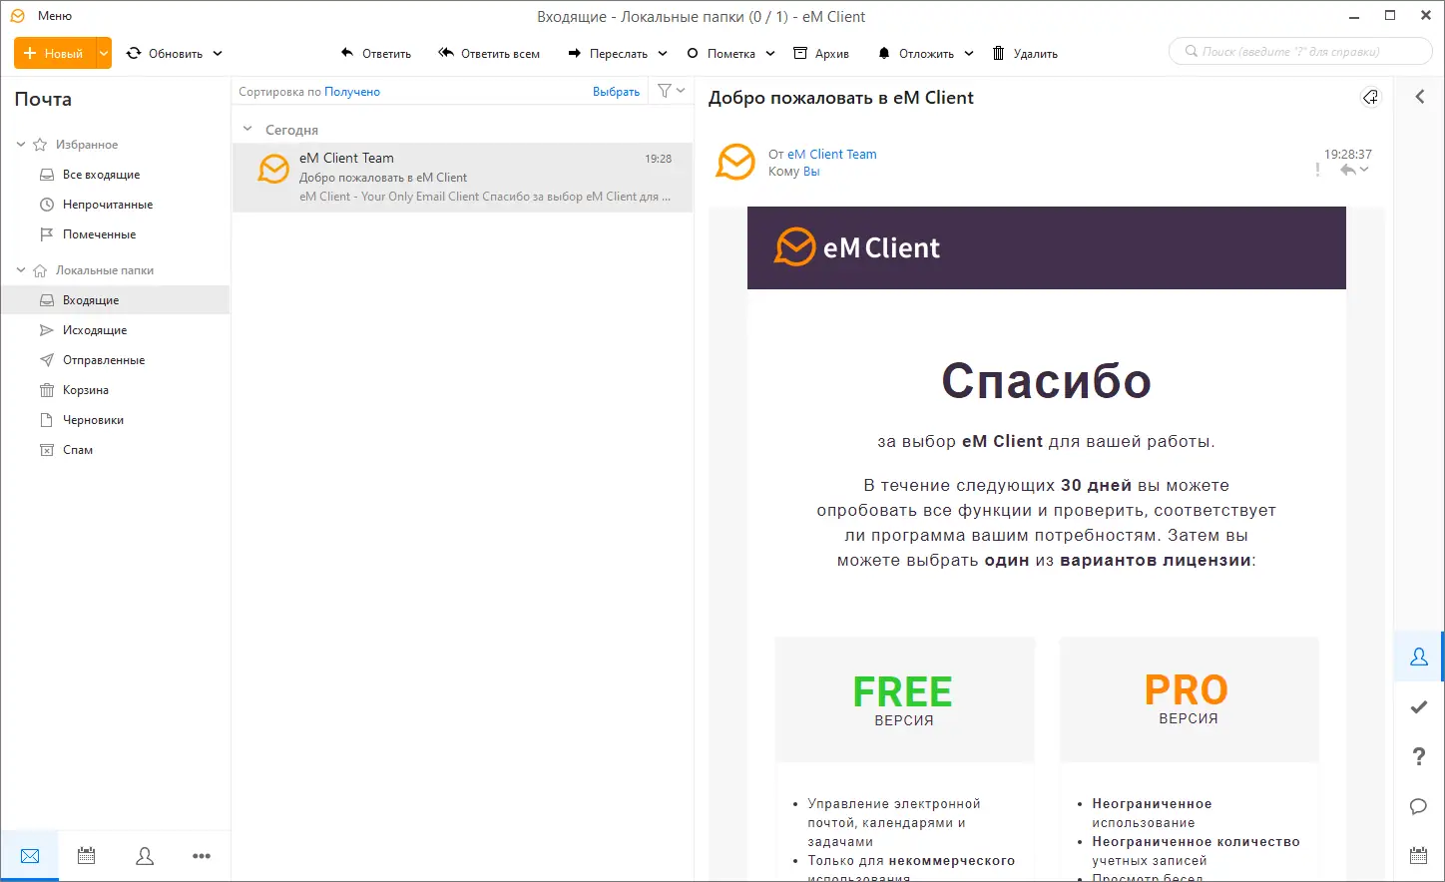Switch to Calendar view bottom icon

point(87,856)
